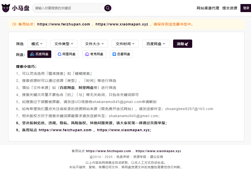Open 提交资源 in top navigation

[x=230, y=8]
